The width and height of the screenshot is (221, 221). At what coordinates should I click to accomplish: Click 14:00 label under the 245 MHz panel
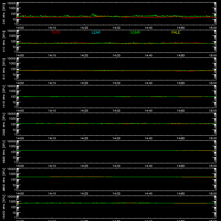[x=20, y=28]
